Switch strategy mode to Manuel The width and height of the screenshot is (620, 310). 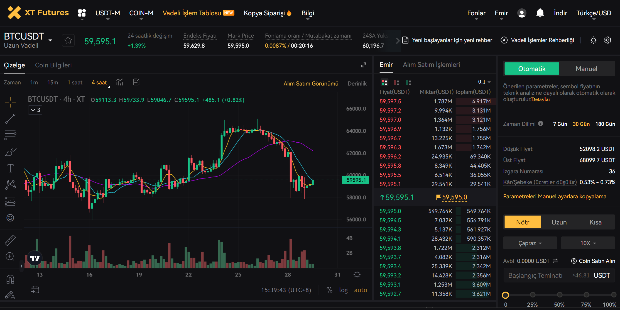point(587,69)
